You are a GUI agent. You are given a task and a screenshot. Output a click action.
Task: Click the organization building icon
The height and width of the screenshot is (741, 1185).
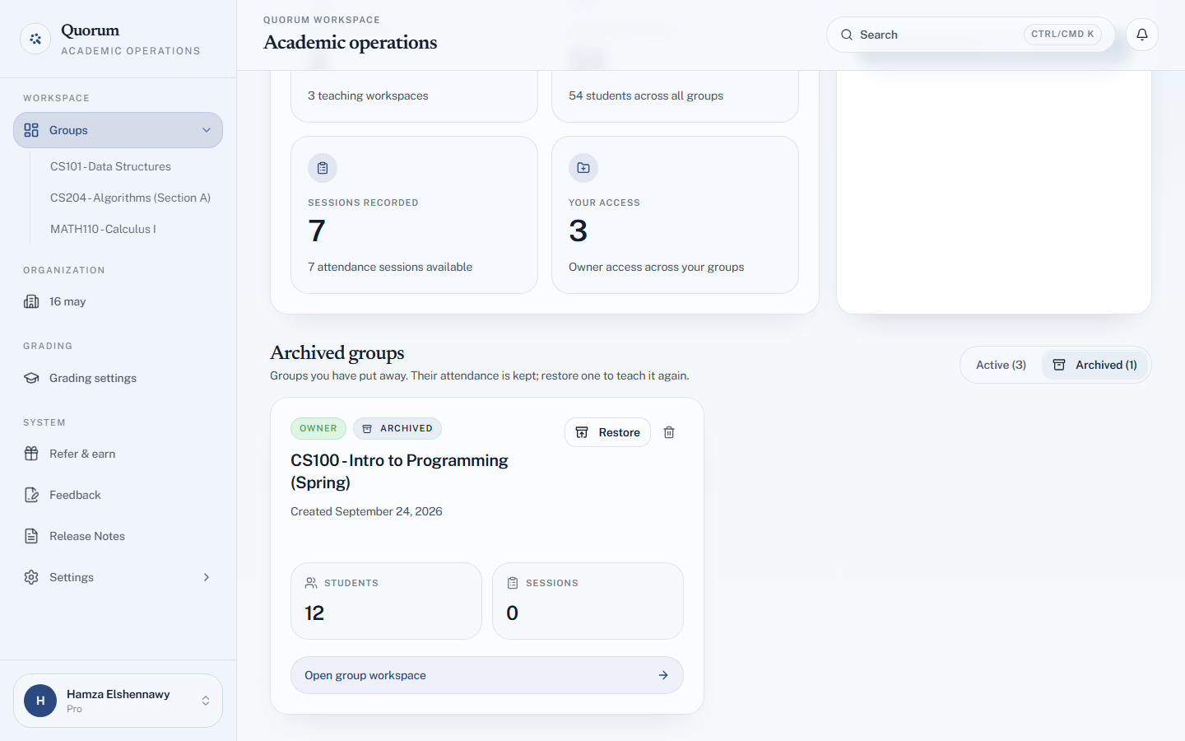tap(31, 301)
